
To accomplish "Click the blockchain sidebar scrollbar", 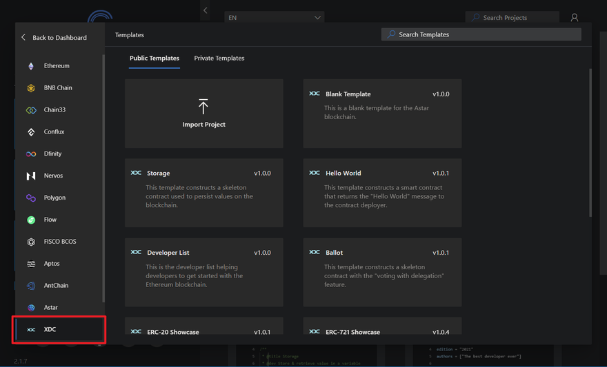I will click(103, 178).
